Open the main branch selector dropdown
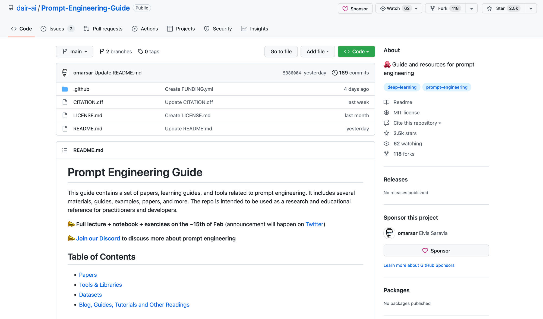 (75, 52)
